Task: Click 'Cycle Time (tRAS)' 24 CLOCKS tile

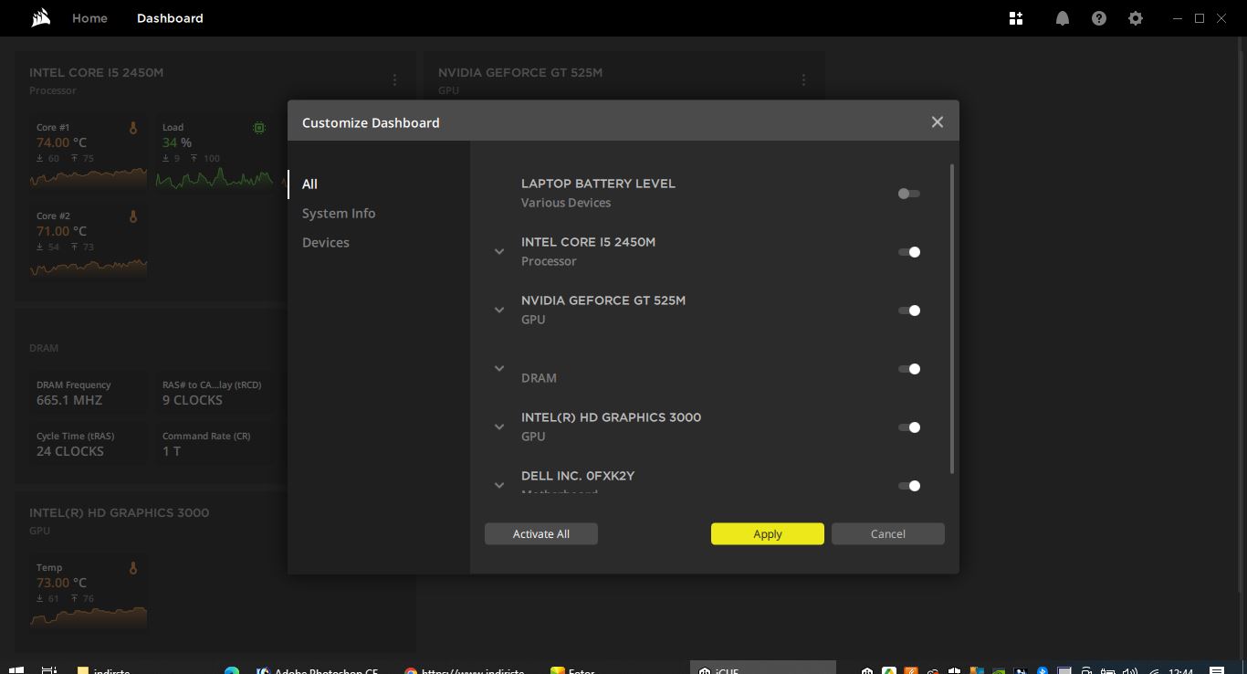Action: click(87, 444)
